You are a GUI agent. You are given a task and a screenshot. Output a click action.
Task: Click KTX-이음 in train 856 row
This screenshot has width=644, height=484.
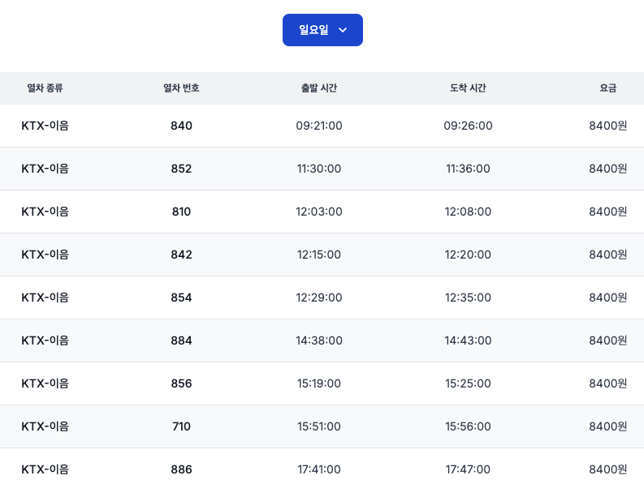(x=45, y=383)
